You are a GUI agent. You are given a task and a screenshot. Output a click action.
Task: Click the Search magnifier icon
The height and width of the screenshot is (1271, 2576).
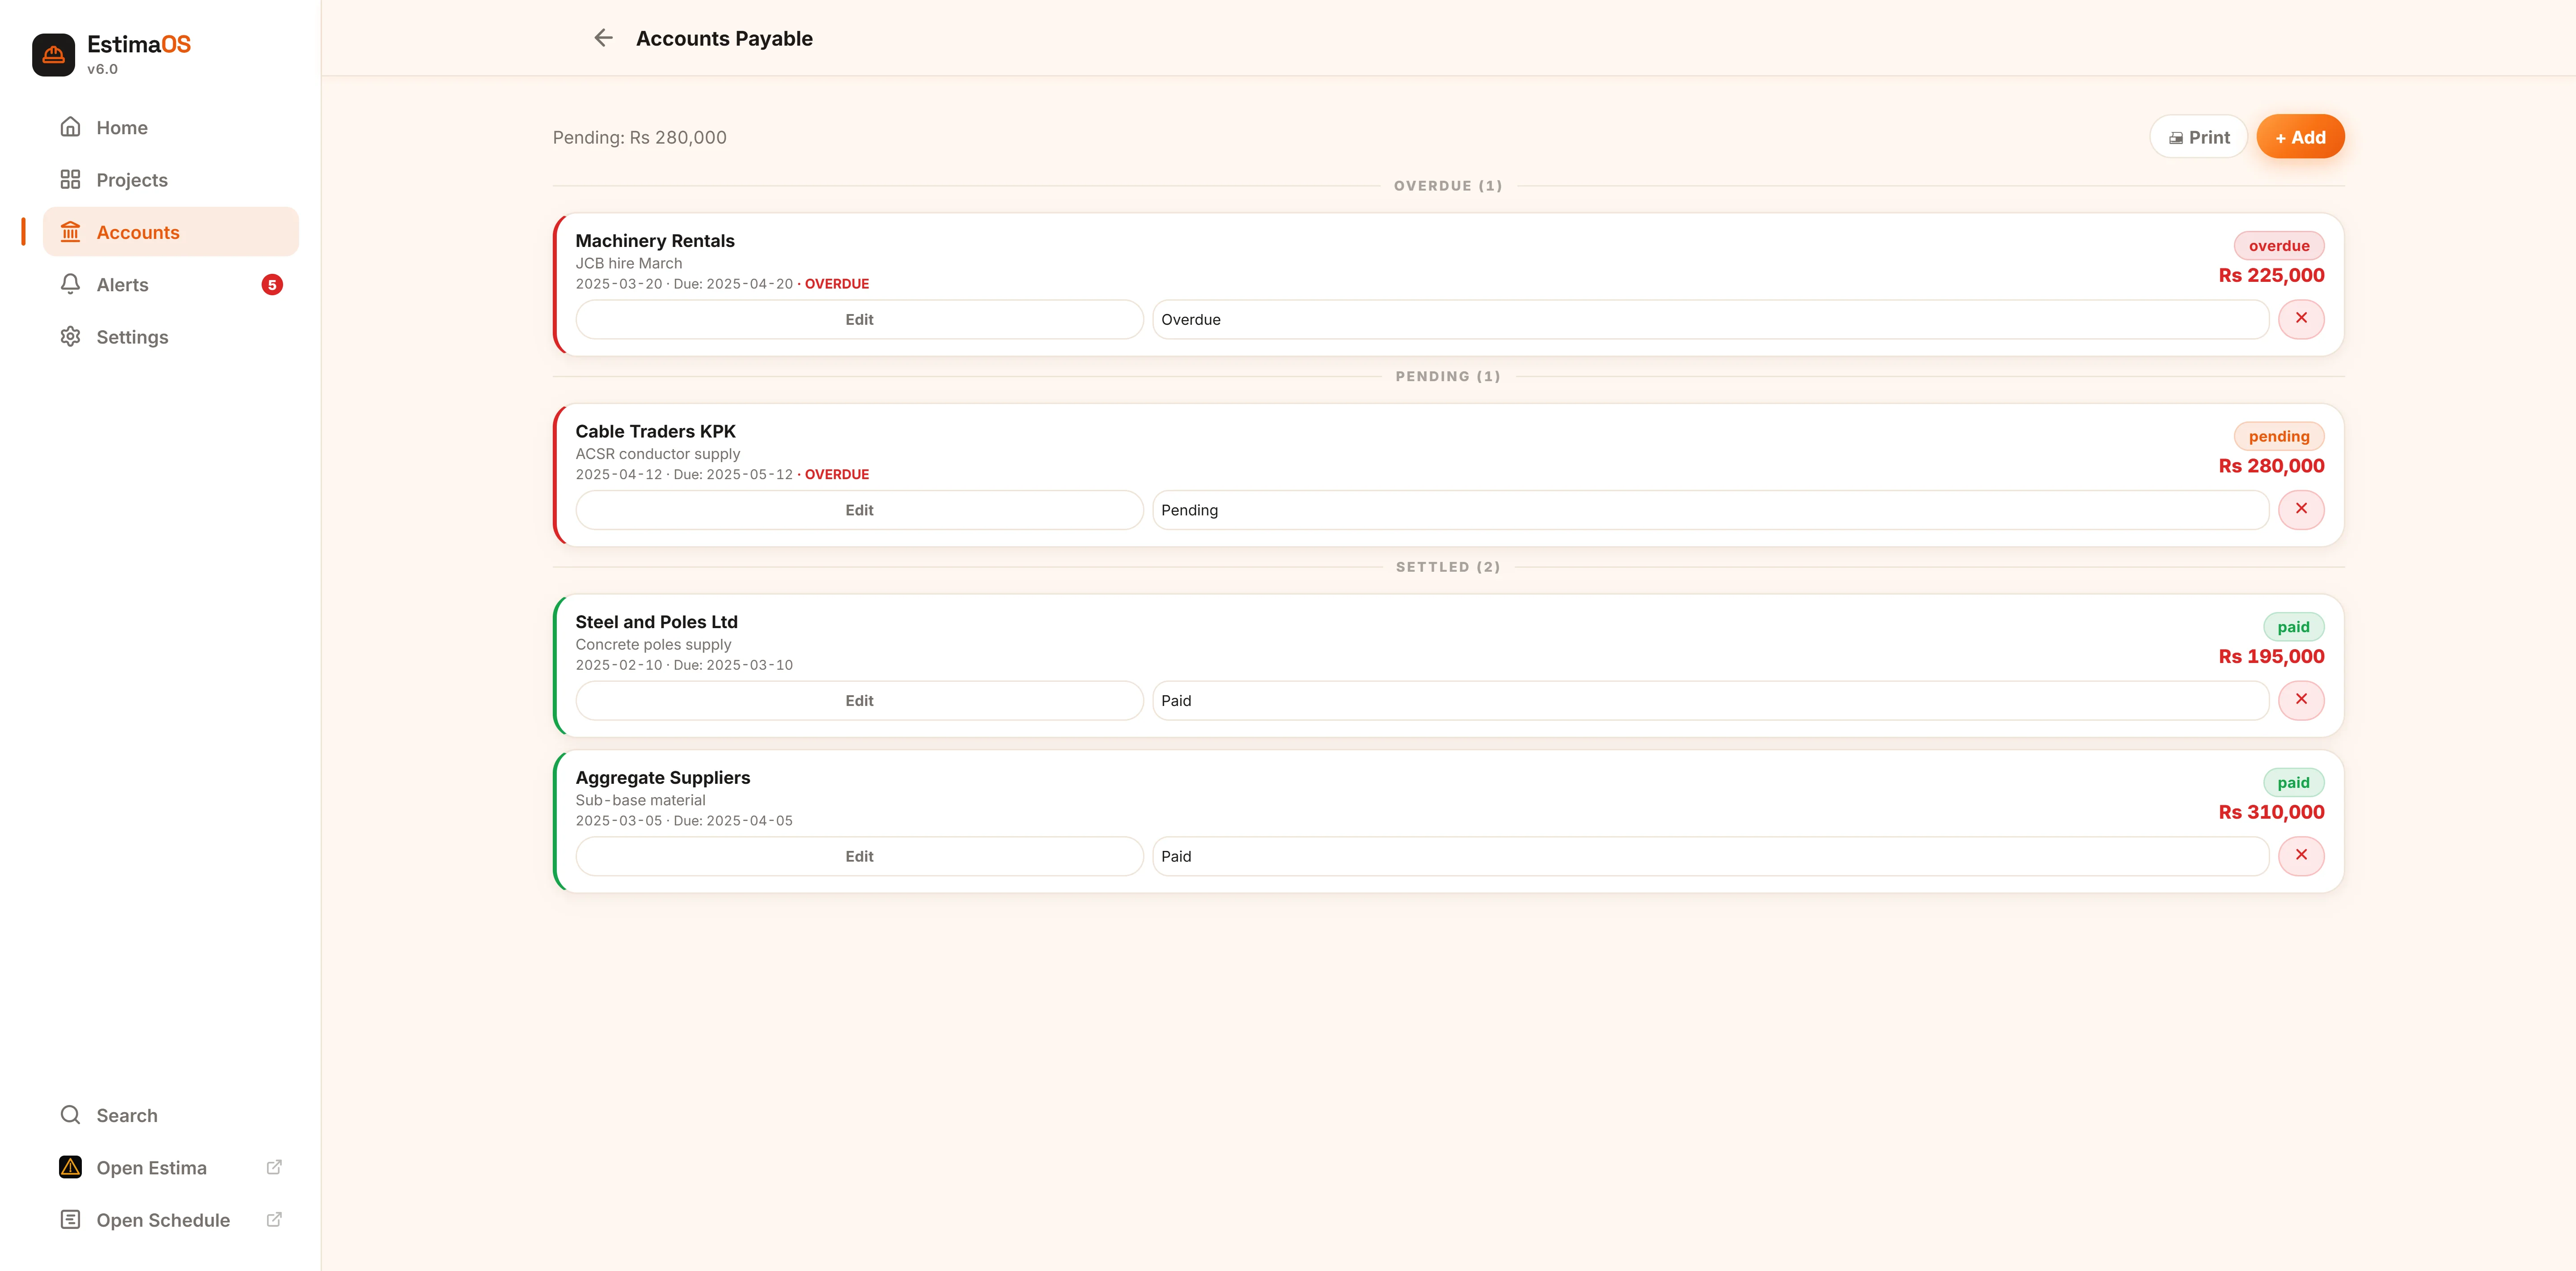70,1115
